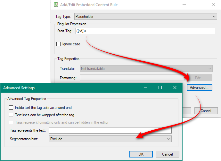Minimize the Advanced Settings window
The height and width of the screenshot is (161, 221).
pos(146,88)
